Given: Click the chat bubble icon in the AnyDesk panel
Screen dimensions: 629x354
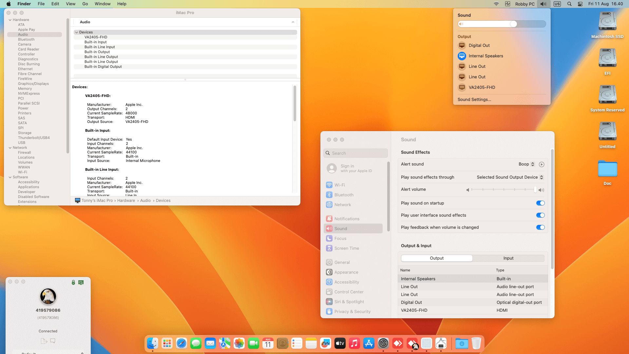Looking at the screenshot, I should point(53,341).
